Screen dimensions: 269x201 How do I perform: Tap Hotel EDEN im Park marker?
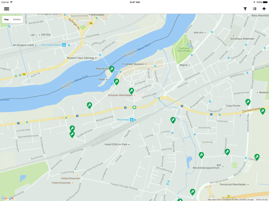[x=129, y=144]
